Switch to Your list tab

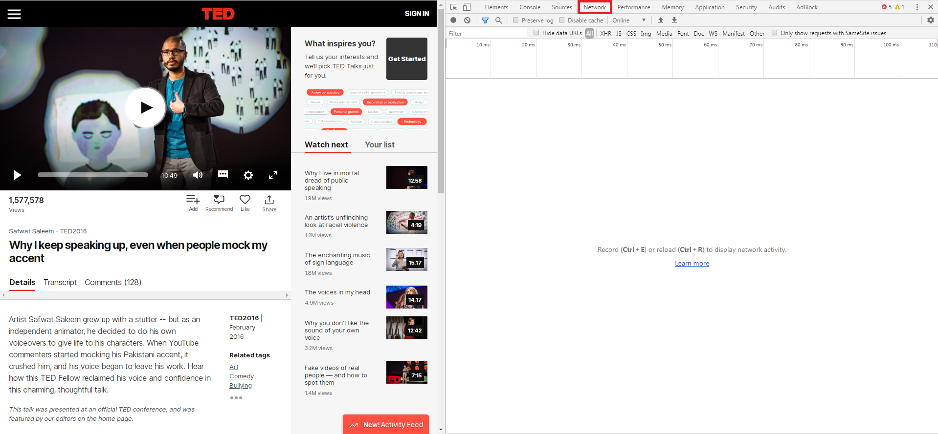coord(380,145)
